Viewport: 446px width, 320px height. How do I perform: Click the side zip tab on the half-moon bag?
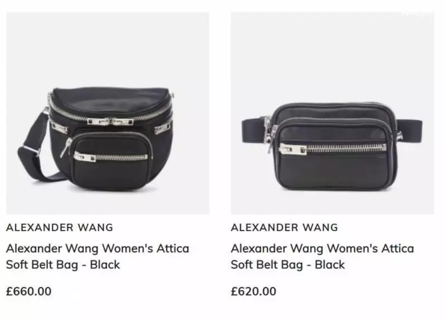[163, 129]
